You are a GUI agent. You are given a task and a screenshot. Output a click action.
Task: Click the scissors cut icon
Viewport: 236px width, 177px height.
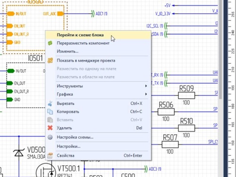(x=50, y=103)
